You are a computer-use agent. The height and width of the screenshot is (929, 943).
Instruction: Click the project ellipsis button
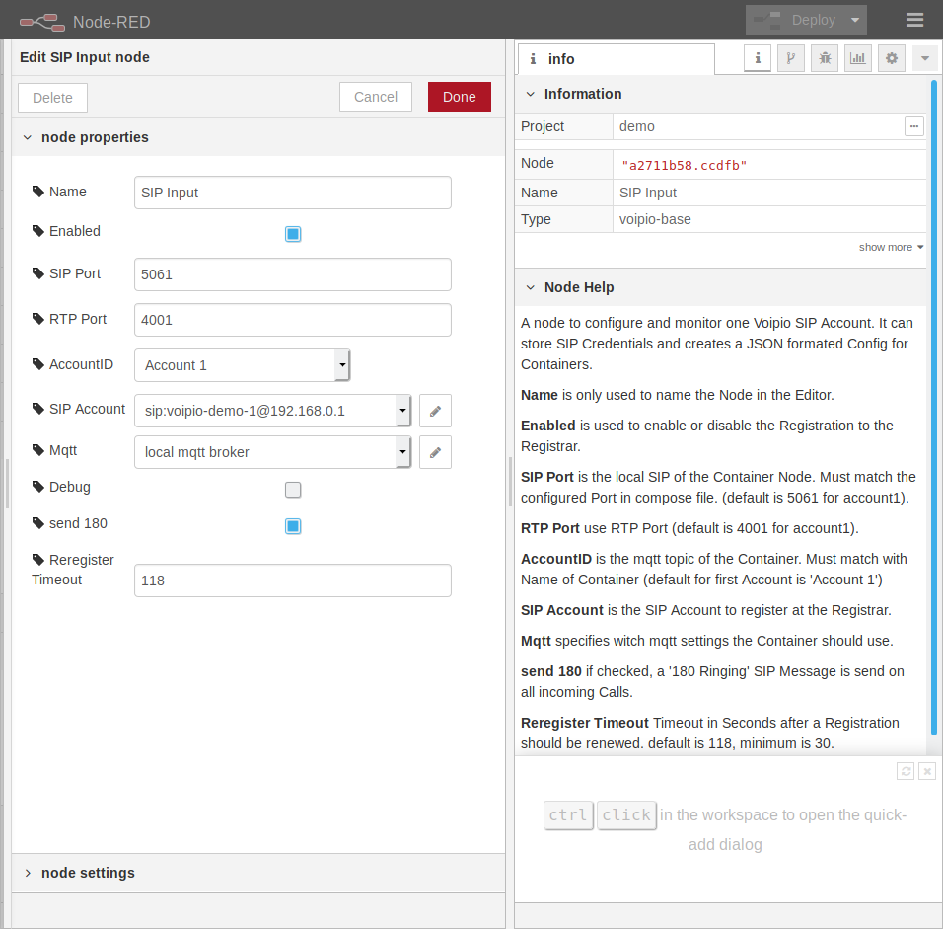tap(913, 126)
